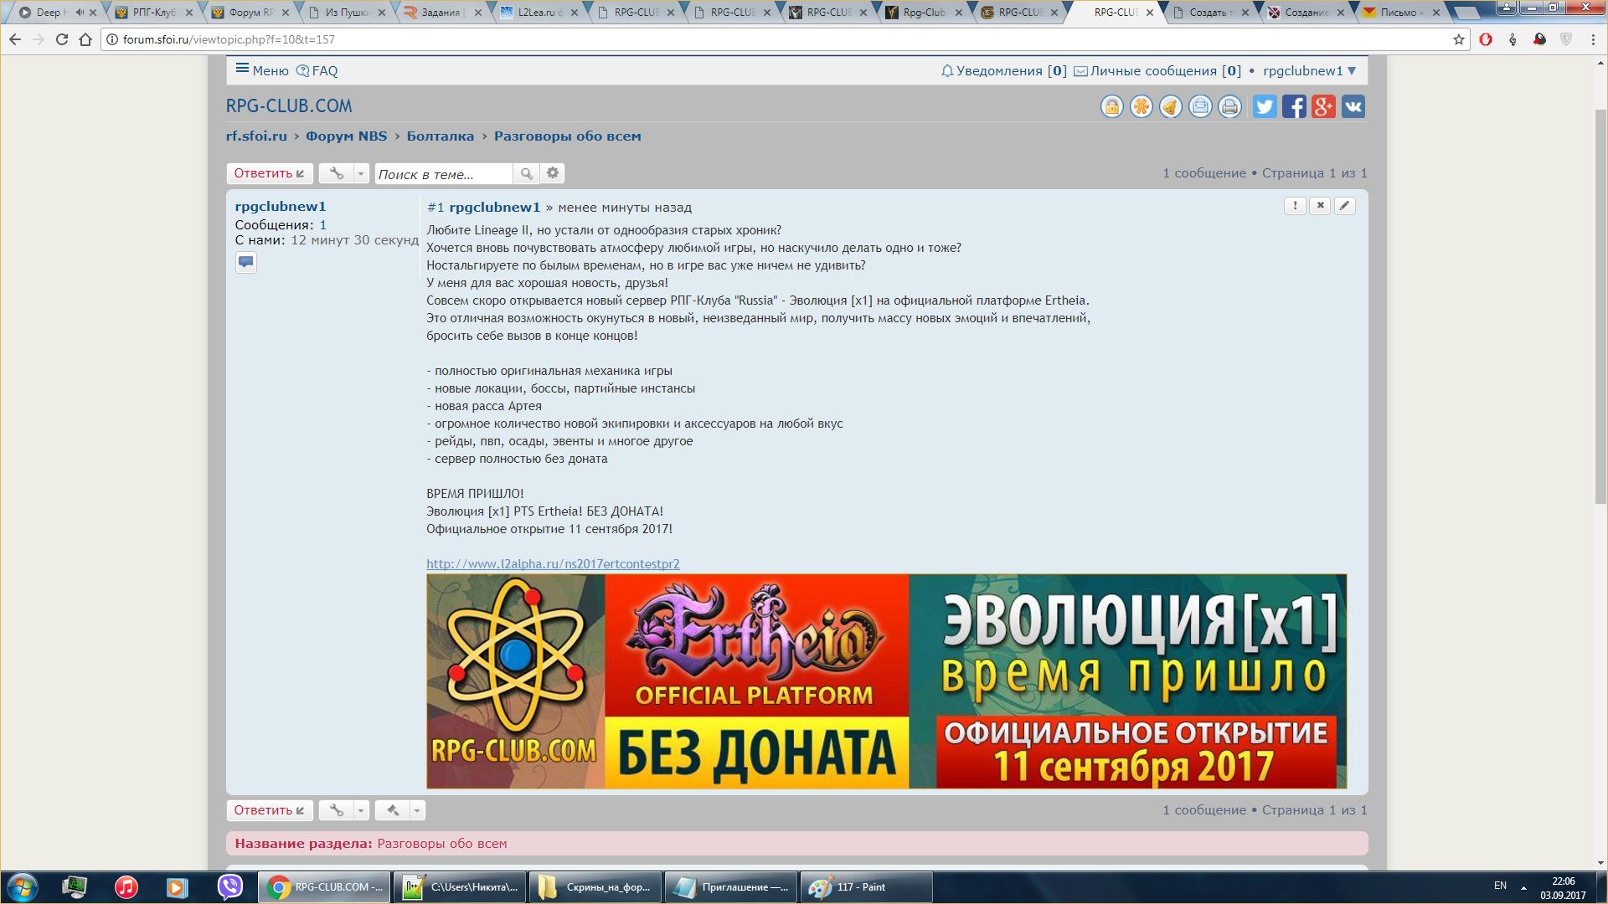
Task: Click user's post count 1 link
Action: (323, 225)
